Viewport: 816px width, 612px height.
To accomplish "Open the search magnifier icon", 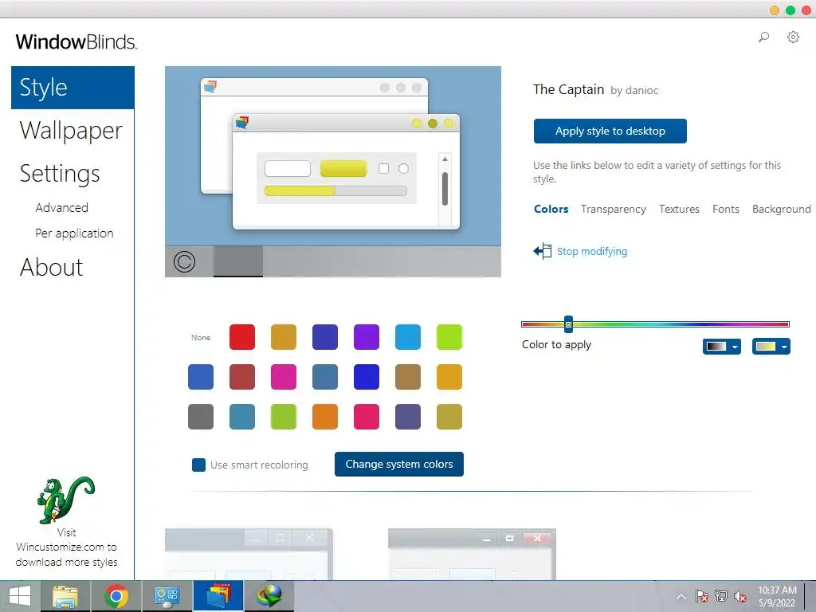I will click(763, 37).
